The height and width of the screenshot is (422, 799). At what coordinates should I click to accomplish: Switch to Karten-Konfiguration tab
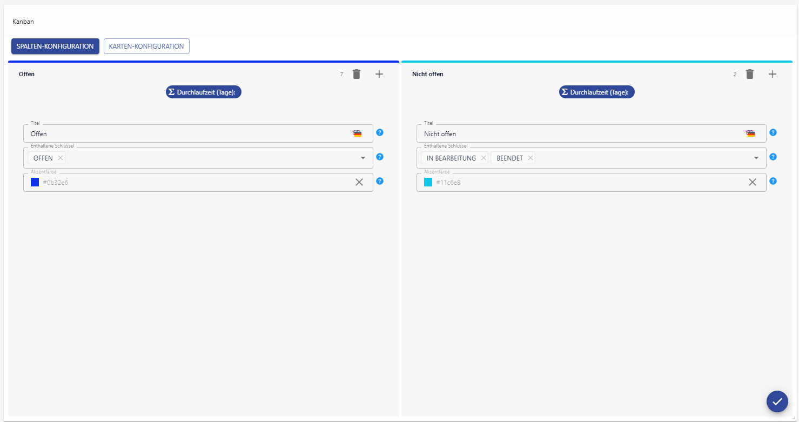[146, 46]
